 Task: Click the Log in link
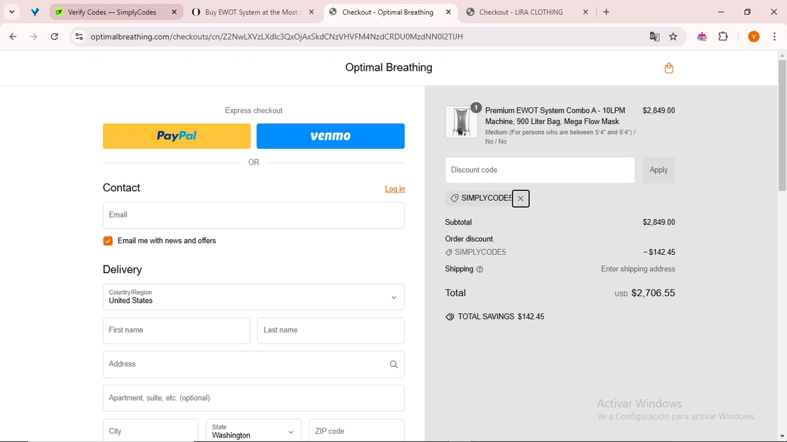pyautogui.click(x=395, y=189)
